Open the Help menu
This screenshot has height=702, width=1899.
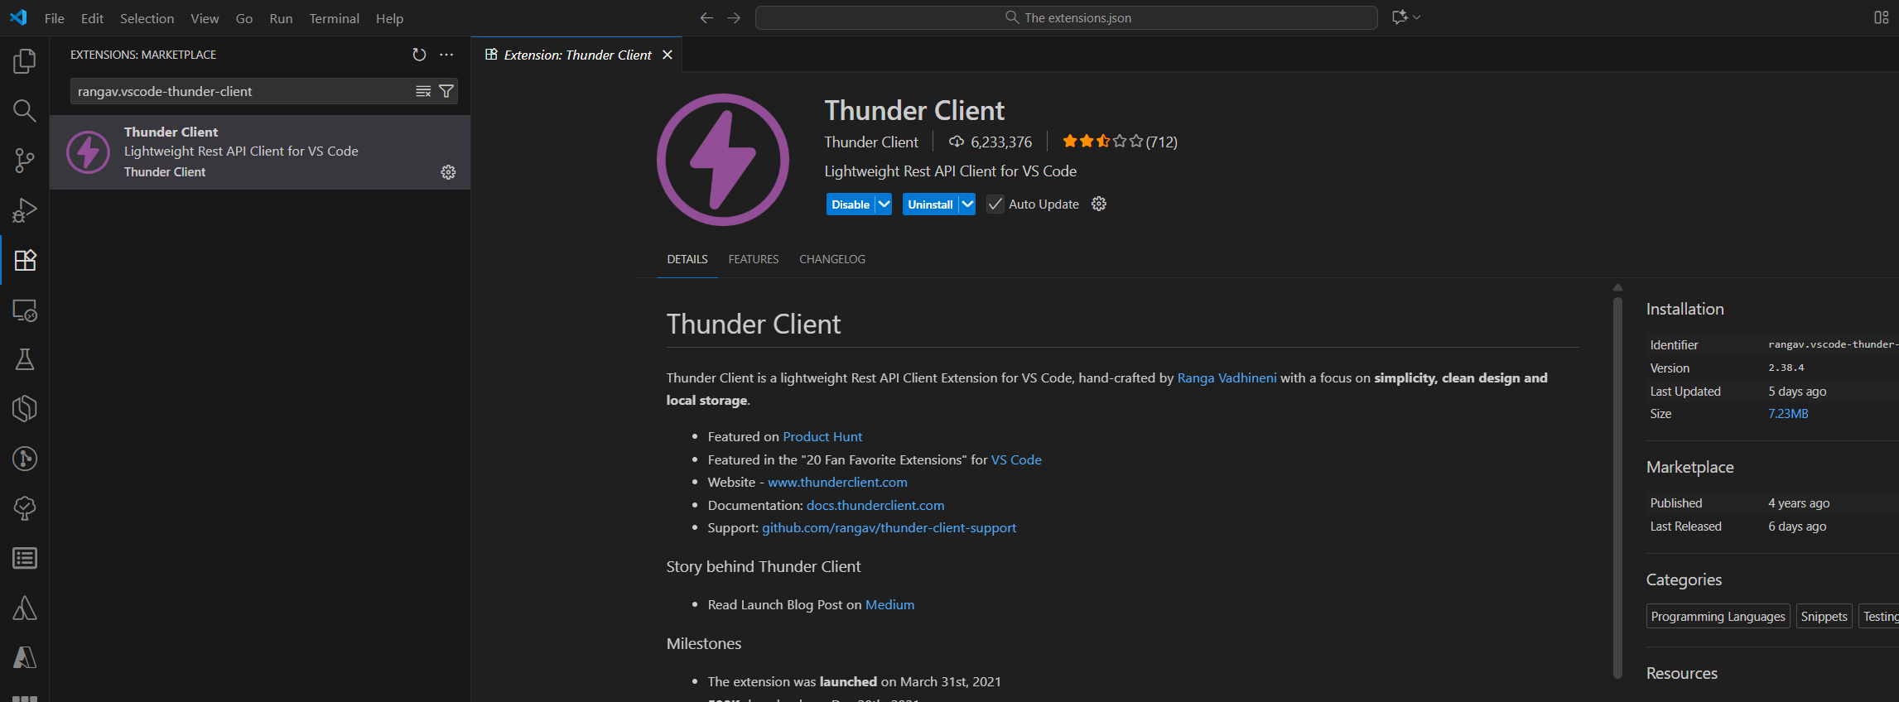[389, 18]
